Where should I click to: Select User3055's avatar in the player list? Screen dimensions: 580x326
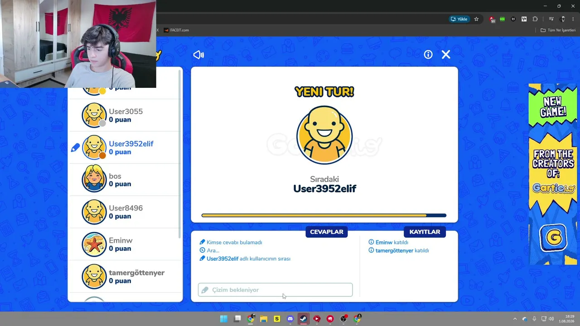(94, 115)
